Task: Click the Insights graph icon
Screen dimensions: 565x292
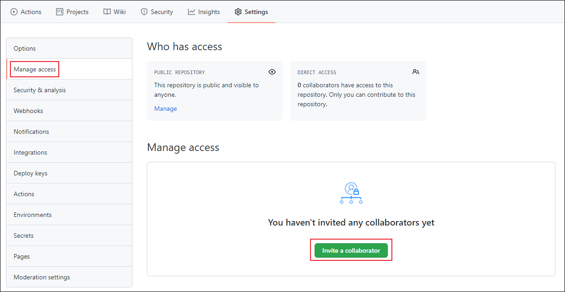Action: (192, 12)
